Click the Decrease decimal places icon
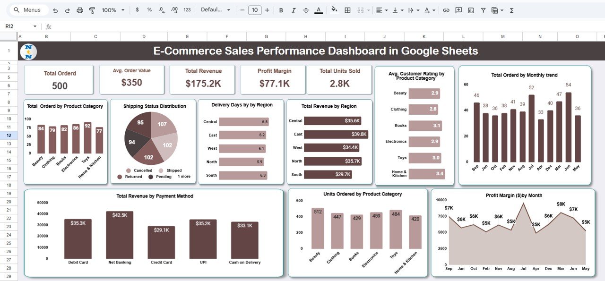 pyautogui.click(x=161, y=9)
